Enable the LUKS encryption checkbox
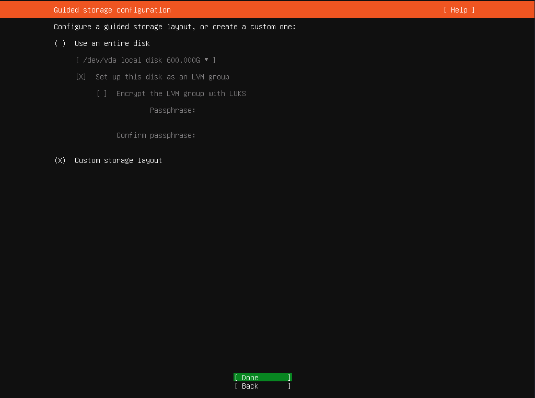 (102, 93)
